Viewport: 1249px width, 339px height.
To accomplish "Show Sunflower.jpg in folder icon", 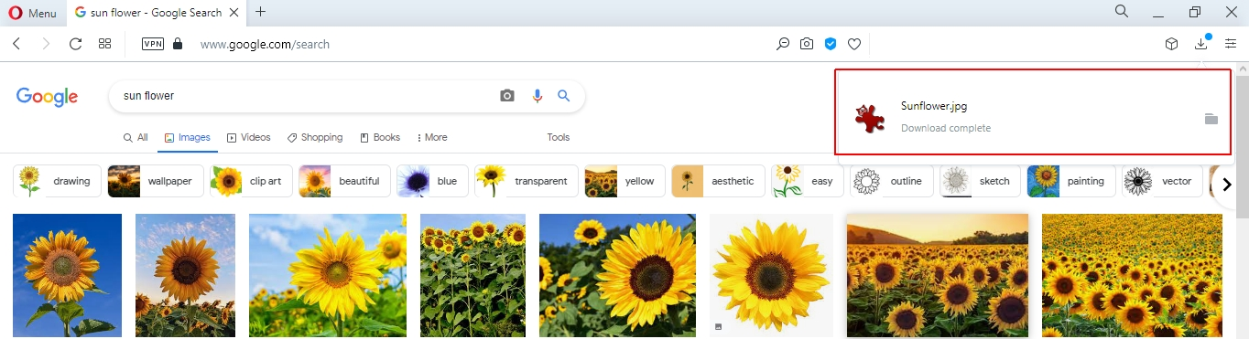I will [1211, 119].
